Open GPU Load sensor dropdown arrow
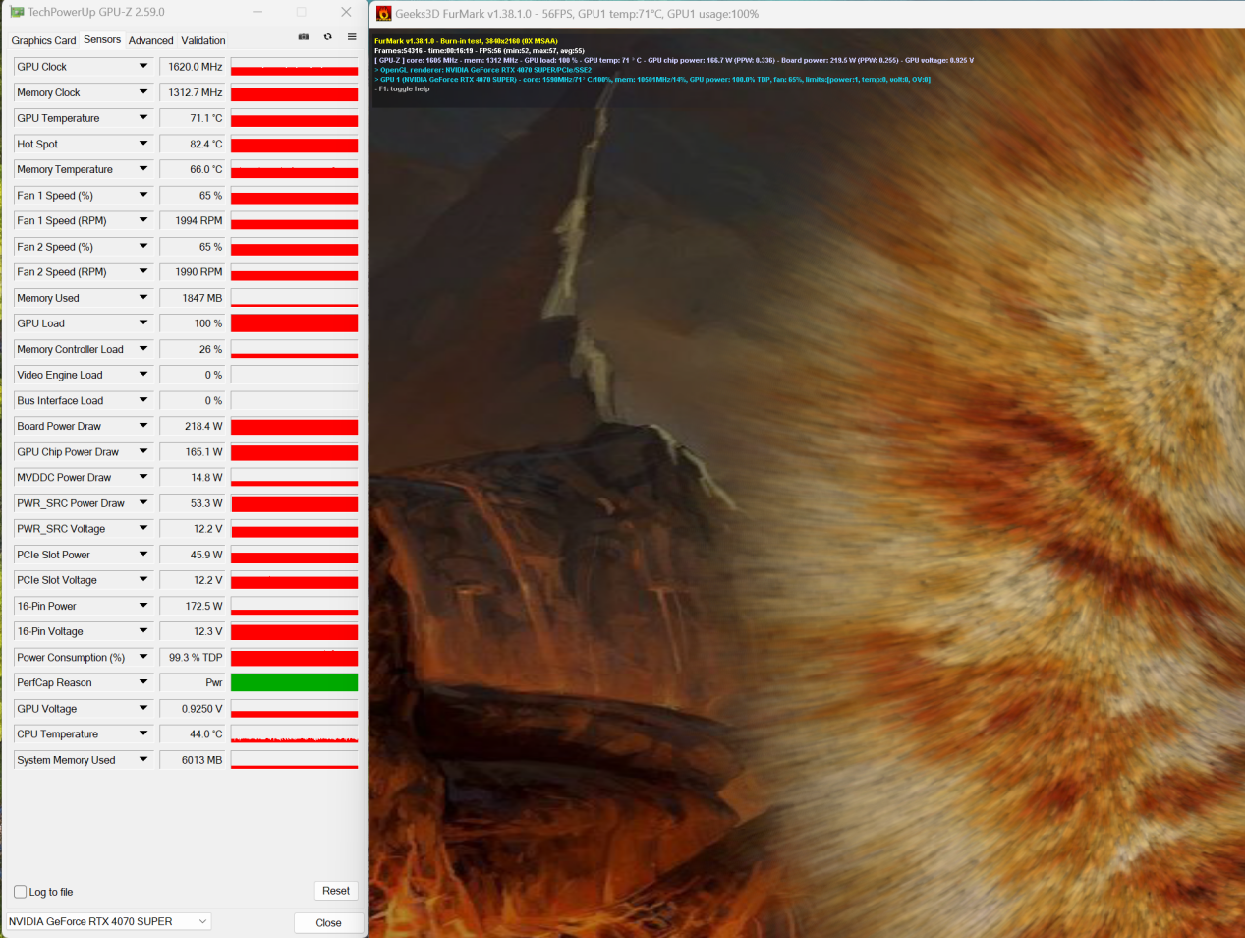The image size is (1245, 938). tap(143, 323)
